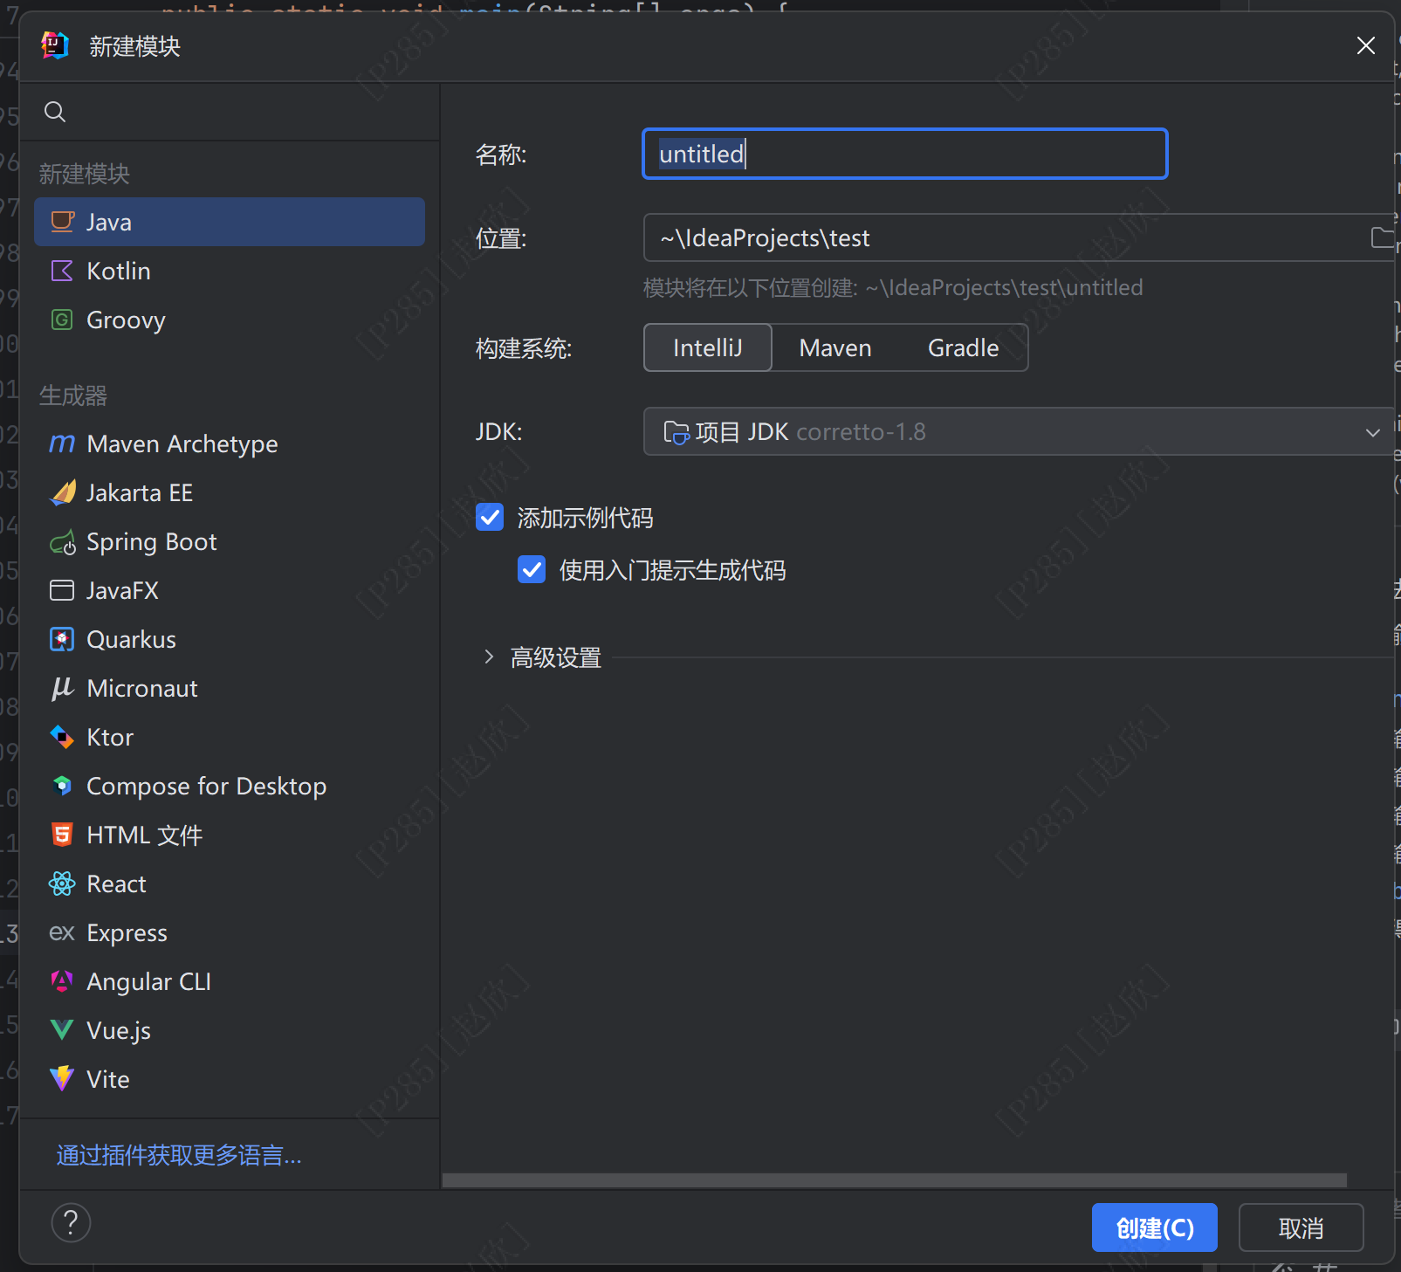
Task: Click the Vite lightning icon
Action: click(x=62, y=1079)
